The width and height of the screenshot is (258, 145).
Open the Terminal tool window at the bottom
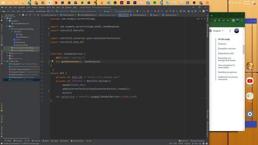36,141
